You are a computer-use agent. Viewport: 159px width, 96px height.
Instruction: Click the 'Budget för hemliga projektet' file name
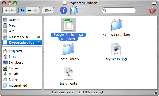click(68, 37)
